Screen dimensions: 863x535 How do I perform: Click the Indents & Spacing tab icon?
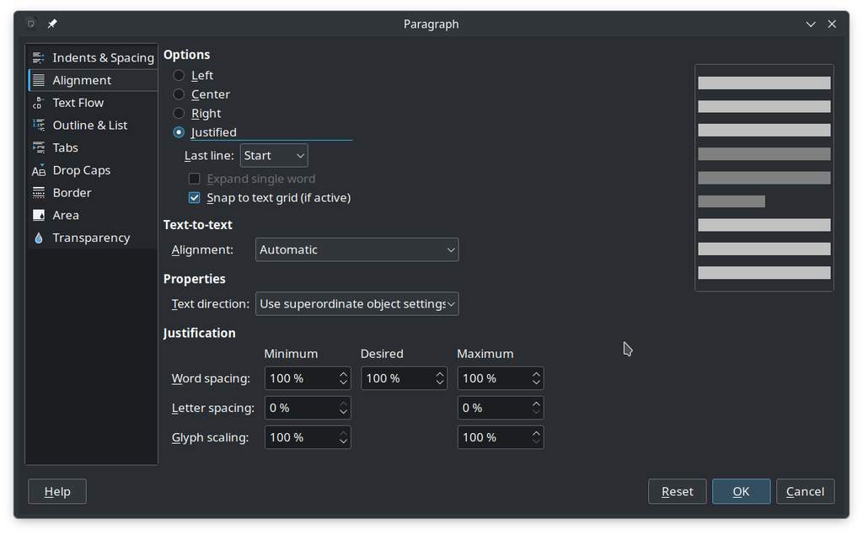point(39,58)
